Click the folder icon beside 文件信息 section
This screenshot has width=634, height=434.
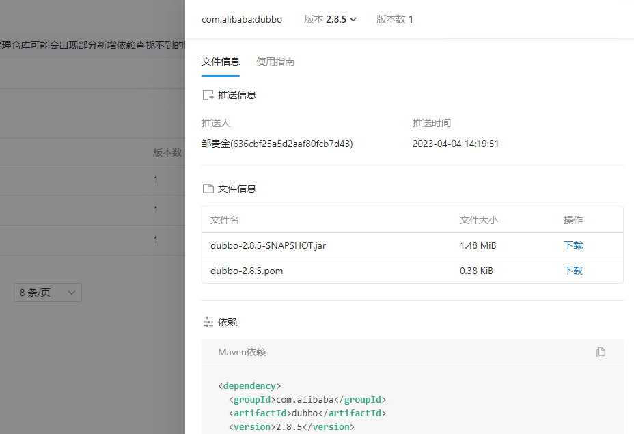pyautogui.click(x=208, y=189)
